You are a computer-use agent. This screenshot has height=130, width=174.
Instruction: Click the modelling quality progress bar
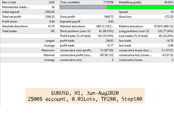pos(117,7)
